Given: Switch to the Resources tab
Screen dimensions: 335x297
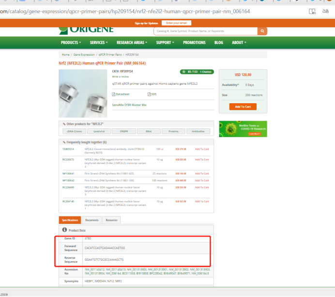Looking at the screenshot, I should (111, 220).
